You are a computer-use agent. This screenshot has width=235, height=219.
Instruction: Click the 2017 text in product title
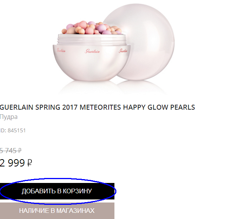point(70,107)
